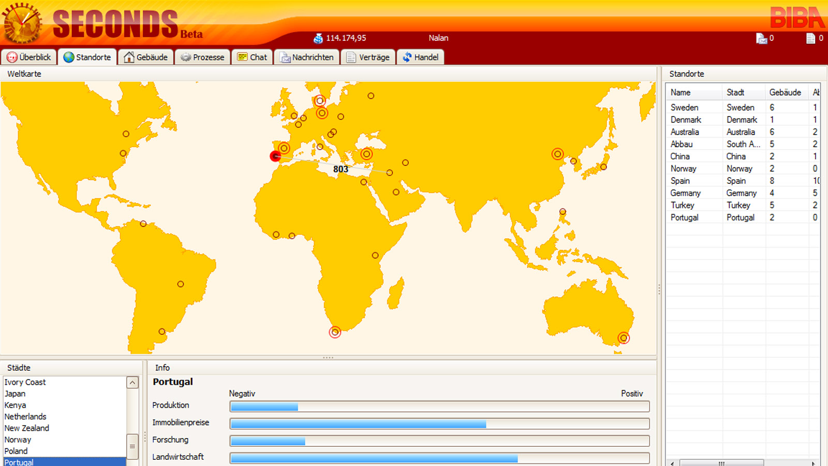Sort Standorte table by Name column

coord(681,93)
